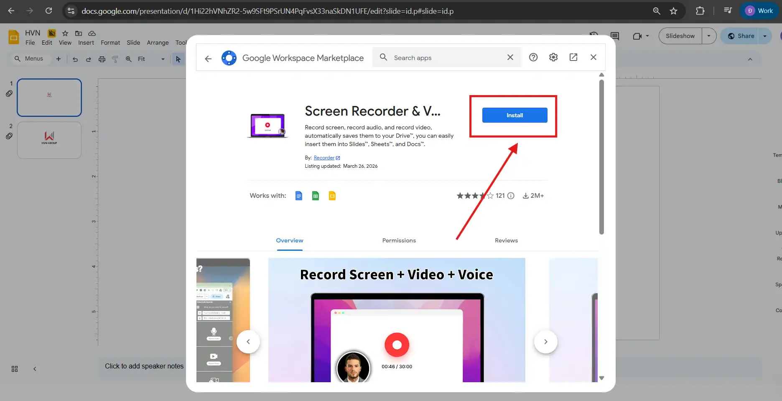Screen dimensions: 782x401
Task: Switch to the Reviews tab
Action: tap(506, 241)
